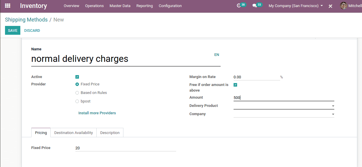The height and width of the screenshot is (167, 362).
Task: Click the Mitchell user name
Action: [355, 6]
